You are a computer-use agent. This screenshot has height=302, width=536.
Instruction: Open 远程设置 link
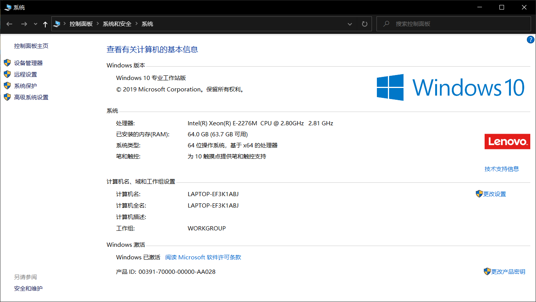[26, 75]
